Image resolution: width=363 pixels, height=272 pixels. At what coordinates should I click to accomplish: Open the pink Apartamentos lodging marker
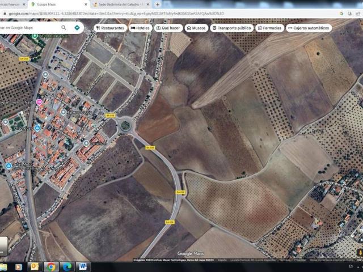(39, 102)
